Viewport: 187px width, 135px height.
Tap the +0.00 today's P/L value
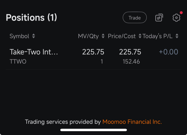tap(168, 52)
